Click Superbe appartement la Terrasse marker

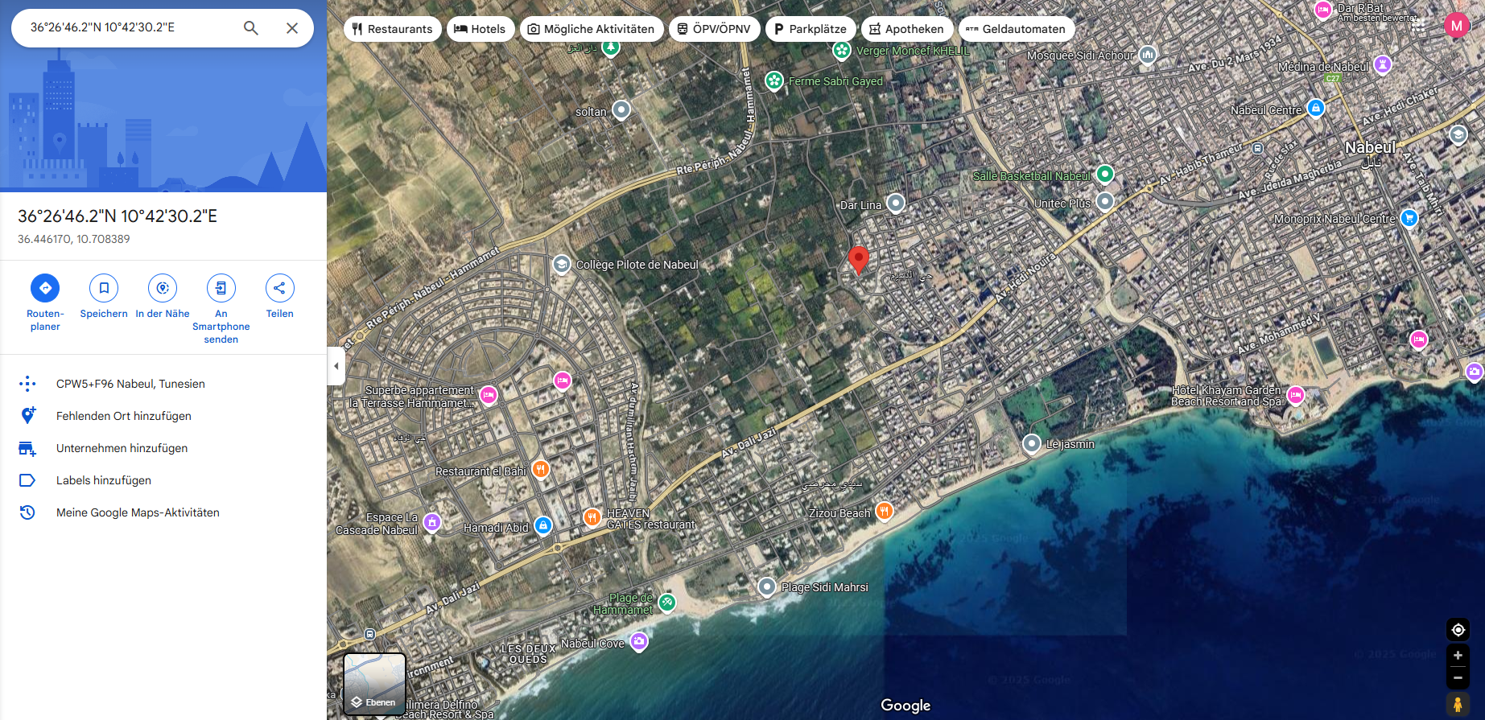click(x=489, y=395)
